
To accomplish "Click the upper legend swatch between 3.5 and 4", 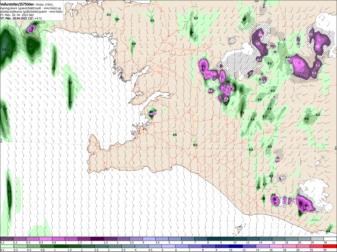I will pos(136,239).
